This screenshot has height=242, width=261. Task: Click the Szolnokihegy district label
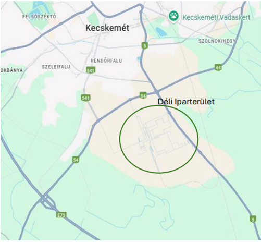tap(217, 41)
